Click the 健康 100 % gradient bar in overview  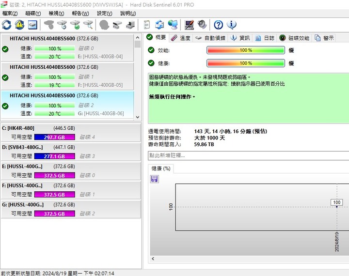pyautogui.click(x=246, y=63)
